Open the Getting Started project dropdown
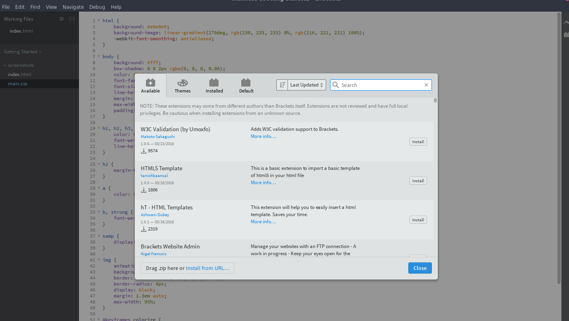Viewport: 569px width, 321px height. [x=22, y=52]
